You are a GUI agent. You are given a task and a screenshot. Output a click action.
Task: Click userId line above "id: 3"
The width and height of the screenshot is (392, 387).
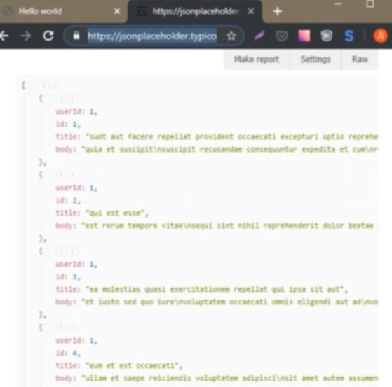pyautogui.click(x=76, y=264)
